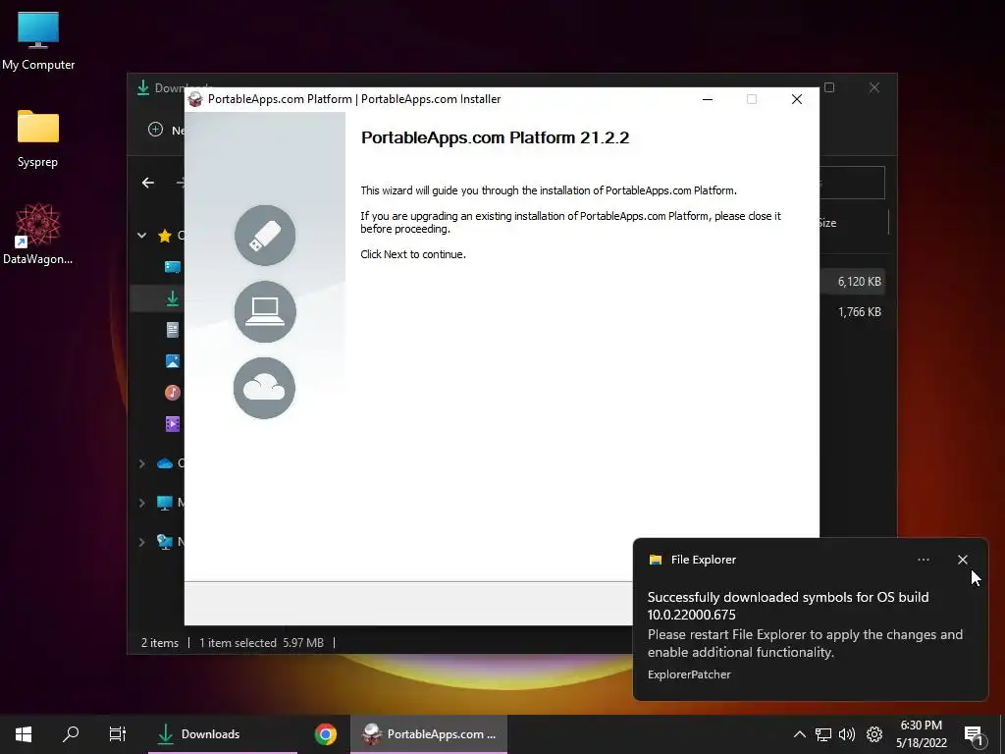Show hidden system tray icons
Viewport: 1005px width, 754px height.
[x=799, y=734]
